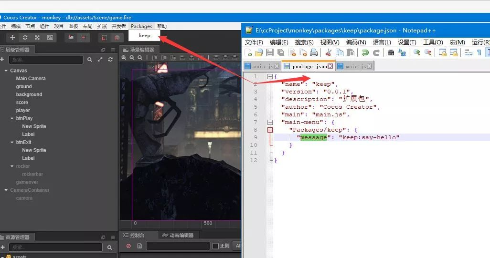Collapse the Packages/keep fold at line 8

click(x=270, y=130)
